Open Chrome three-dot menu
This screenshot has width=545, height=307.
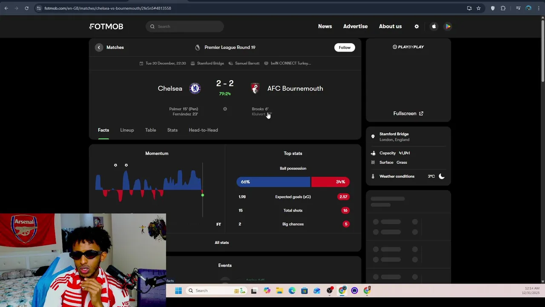(x=539, y=8)
